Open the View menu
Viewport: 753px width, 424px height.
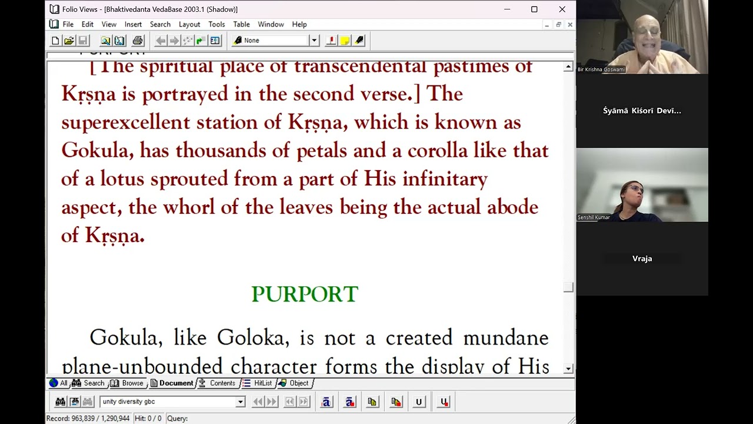click(109, 24)
